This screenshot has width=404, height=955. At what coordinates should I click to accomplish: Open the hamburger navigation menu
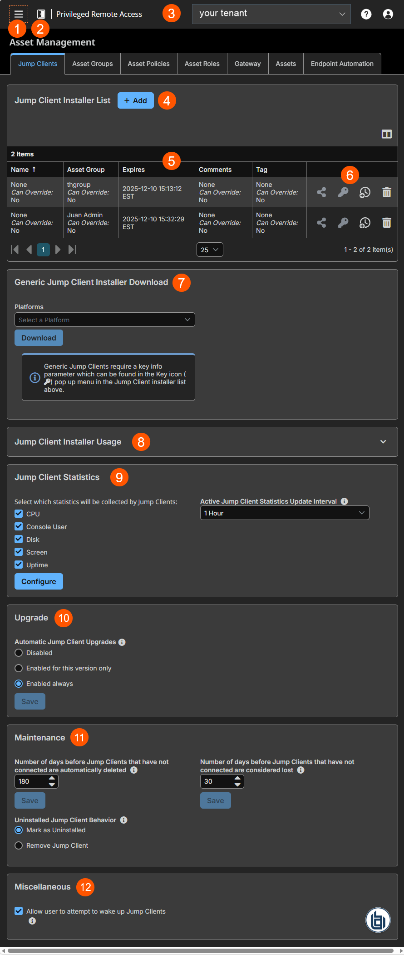pos(19,14)
